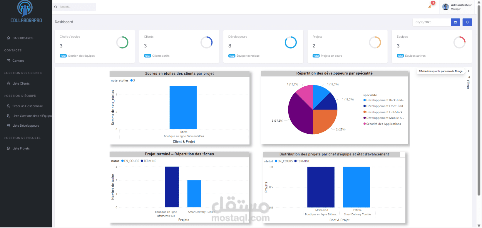Open the calendar date picker button

pyautogui.click(x=455, y=22)
